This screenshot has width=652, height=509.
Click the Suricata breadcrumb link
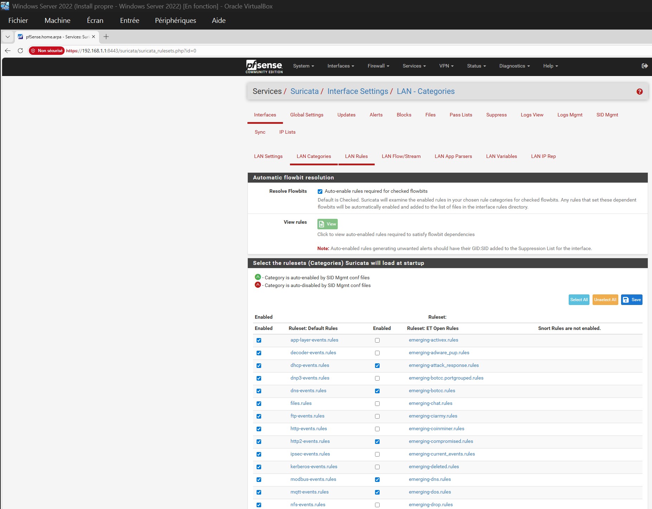point(304,91)
